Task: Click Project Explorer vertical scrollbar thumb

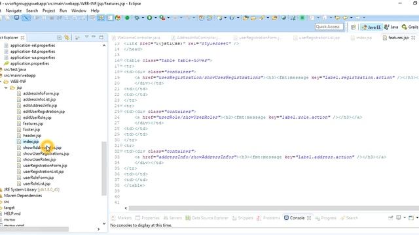Action: (x=104, y=168)
